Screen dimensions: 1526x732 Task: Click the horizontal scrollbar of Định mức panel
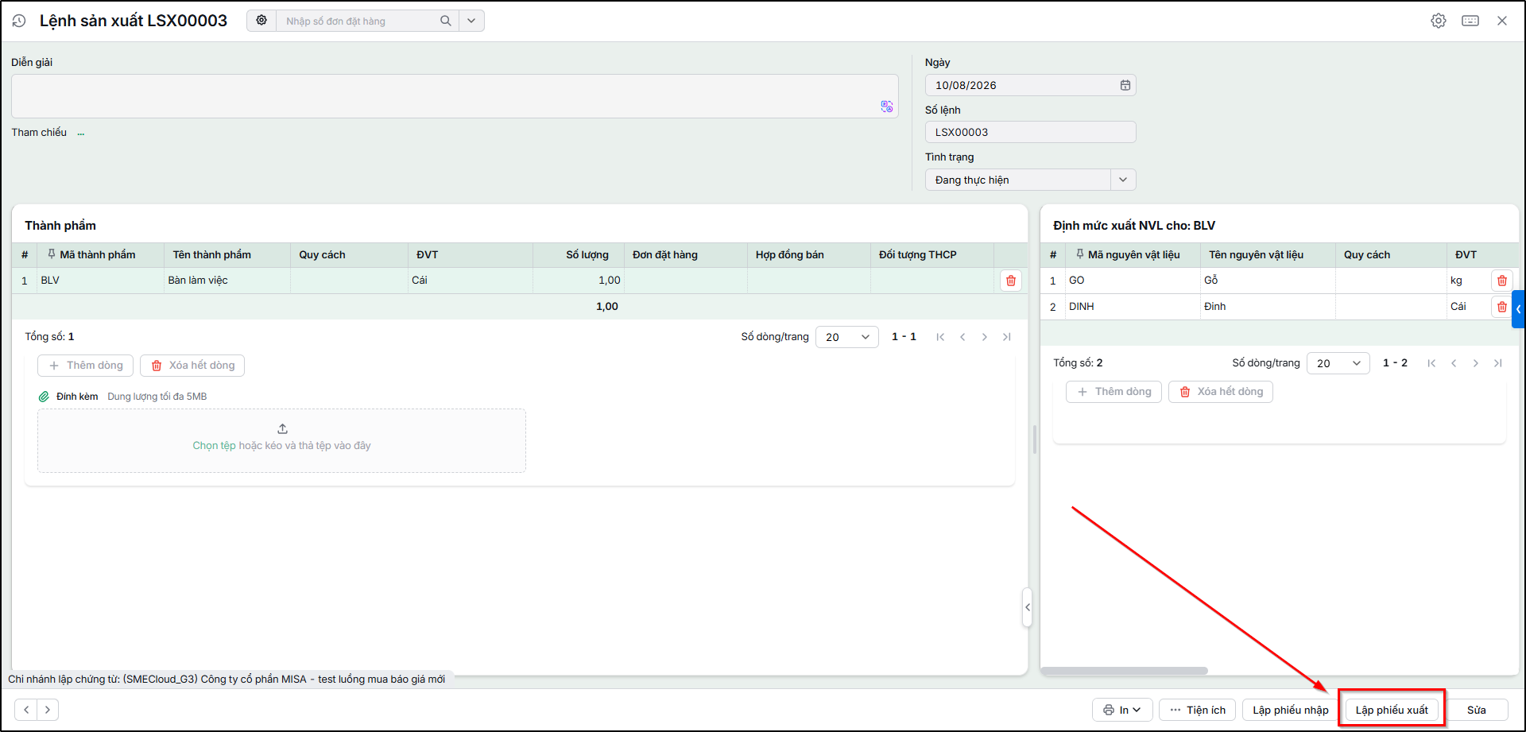(x=1124, y=671)
